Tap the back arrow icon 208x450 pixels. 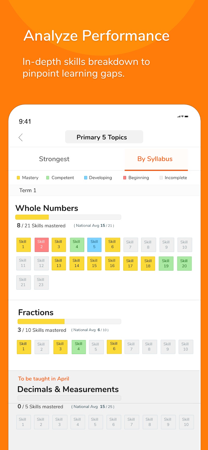click(21, 137)
